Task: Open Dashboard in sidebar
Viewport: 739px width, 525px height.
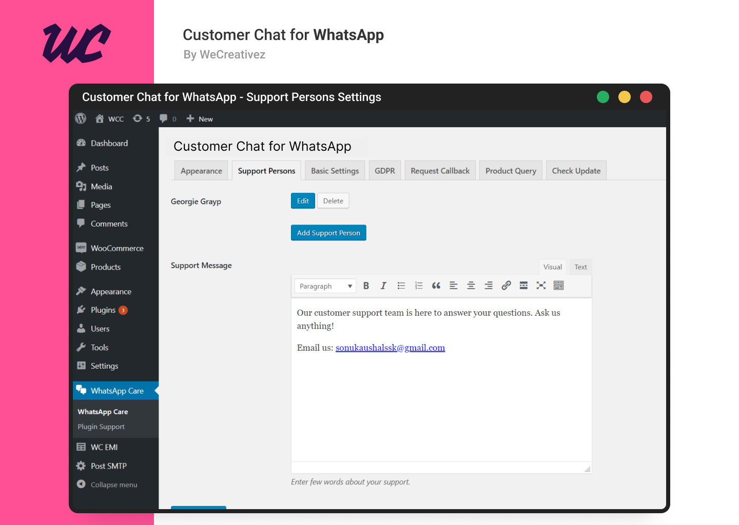Action: 115,143
